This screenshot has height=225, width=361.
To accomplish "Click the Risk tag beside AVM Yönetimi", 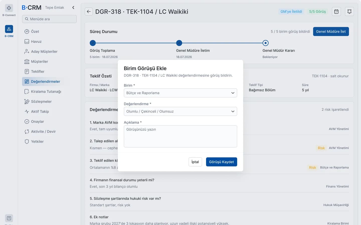I will pyautogui.click(x=321, y=148).
